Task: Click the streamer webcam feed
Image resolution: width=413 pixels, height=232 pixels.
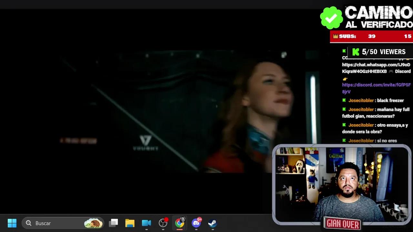Action: click(341, 184)
